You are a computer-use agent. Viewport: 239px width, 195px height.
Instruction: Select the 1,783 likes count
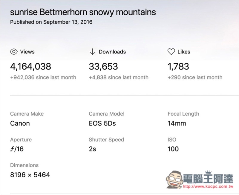click(178, 67)
